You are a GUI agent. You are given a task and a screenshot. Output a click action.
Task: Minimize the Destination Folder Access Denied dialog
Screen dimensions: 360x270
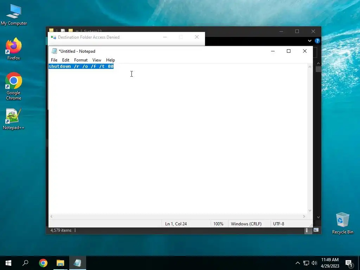[165, 37]
